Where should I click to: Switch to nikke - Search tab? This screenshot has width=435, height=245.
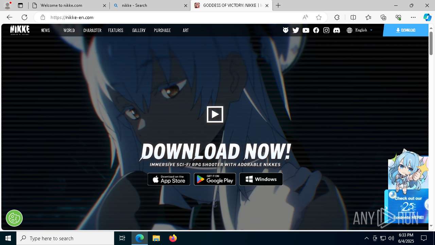pyautogui.click(x=150, y=5)
